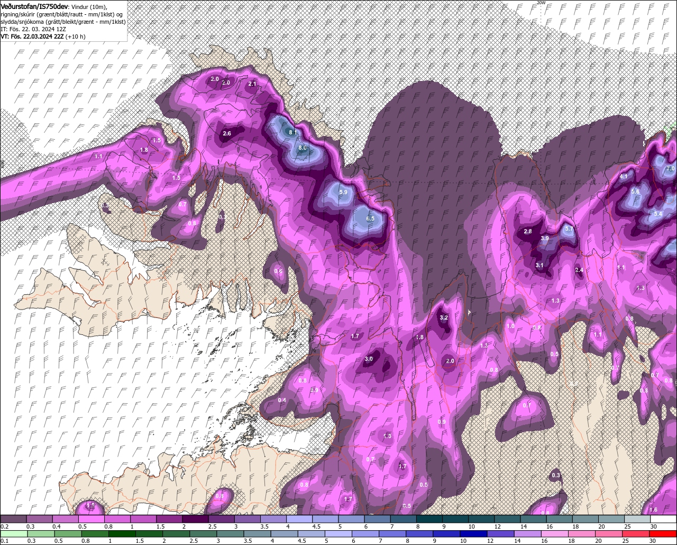The height and width of the screenshot is (545, 677).
Task: Click the 2.4 precipitation value on the map
Action: [579, 270]
